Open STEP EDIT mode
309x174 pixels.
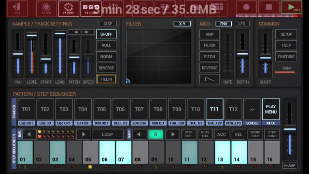[189, 134]
